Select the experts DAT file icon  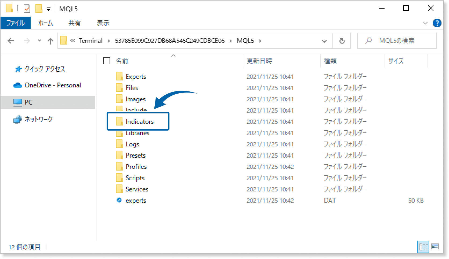[119, 200]
